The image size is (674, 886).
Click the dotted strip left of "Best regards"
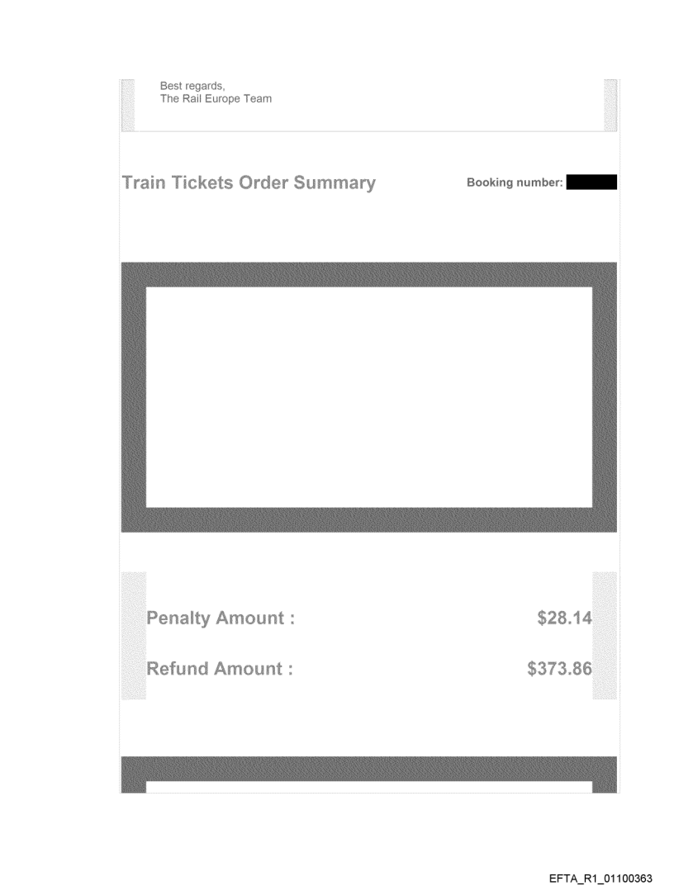[127, 104]
